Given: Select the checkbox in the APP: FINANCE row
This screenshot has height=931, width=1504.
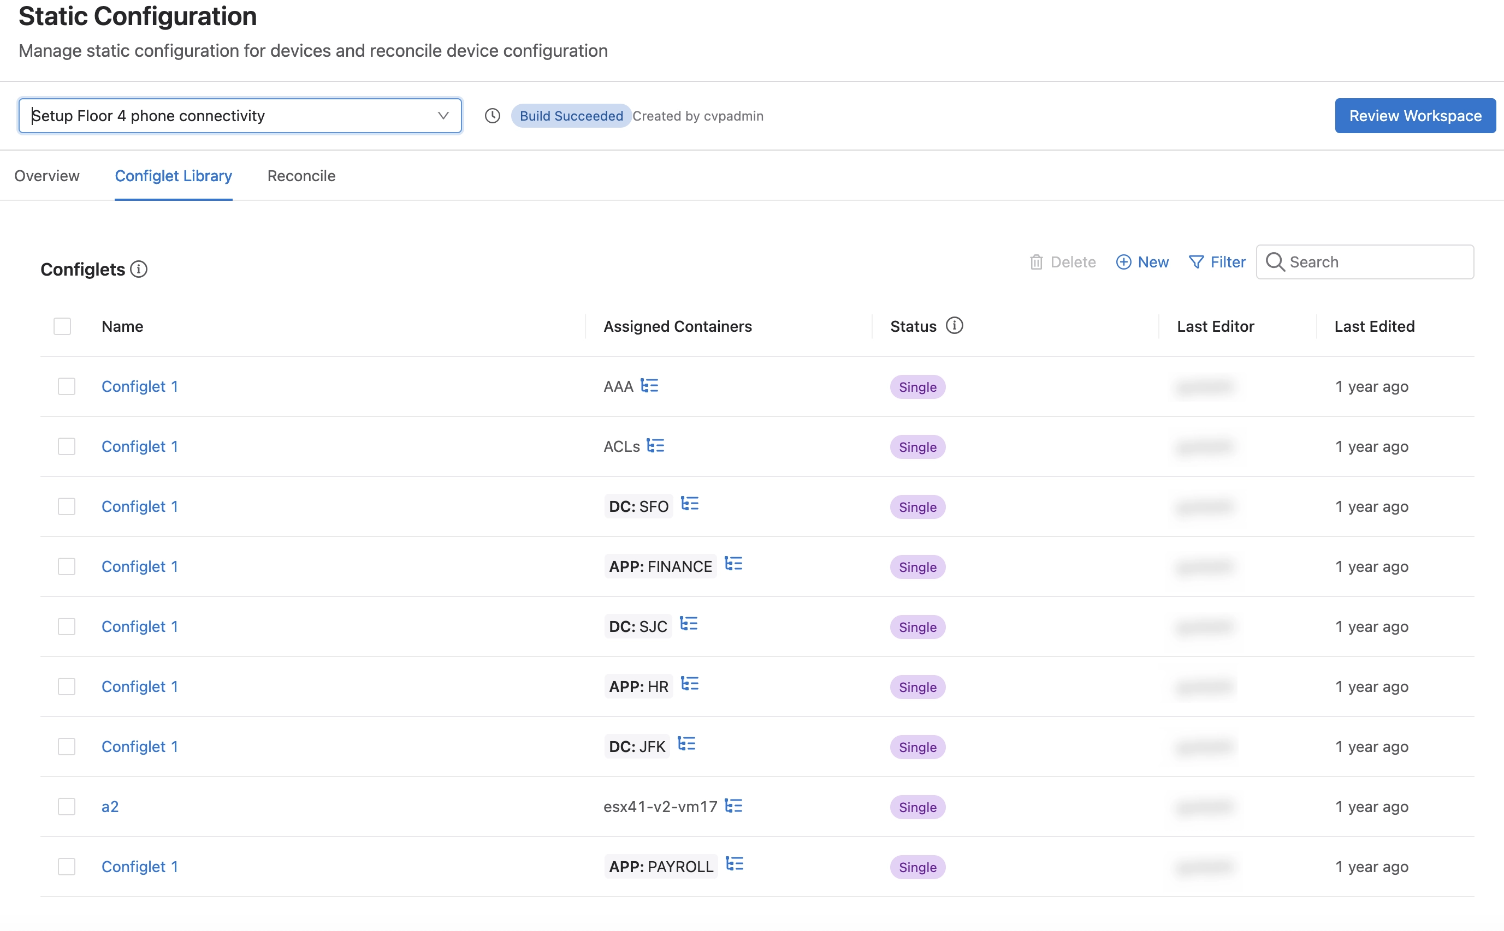Looking at the screenshot, I should click(x=67, y=566).
